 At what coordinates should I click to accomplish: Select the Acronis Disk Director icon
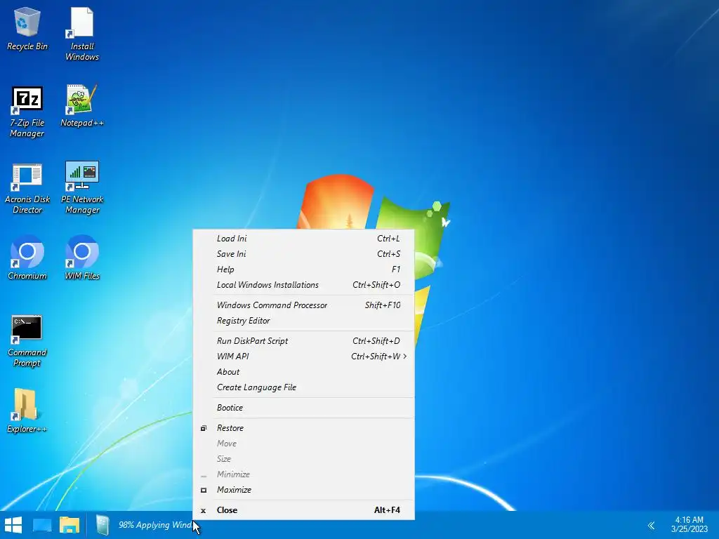[27, 188]
